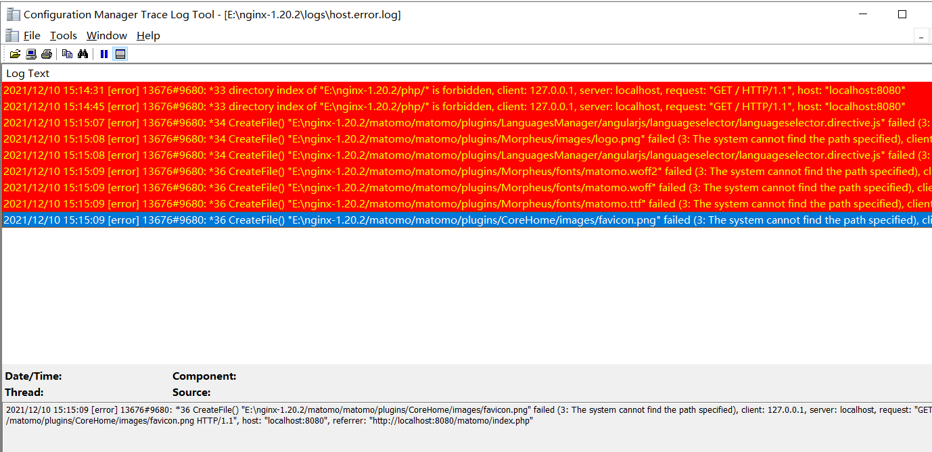Open Find with the binoculars icon
The width and height of the screenshot is (932, 452).
point(83,53)
